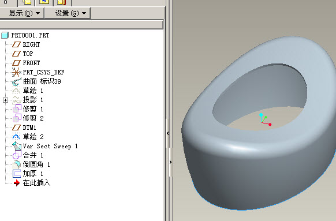The width and height of the screenshot is (336, 221).
Task: Select the 草绘 2 feature label
Action: click(x=33, y=137)
